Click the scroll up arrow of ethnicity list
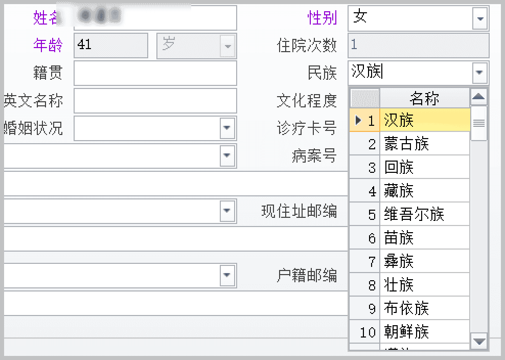This screenshot has width=505, height=360. click(478, 96)
